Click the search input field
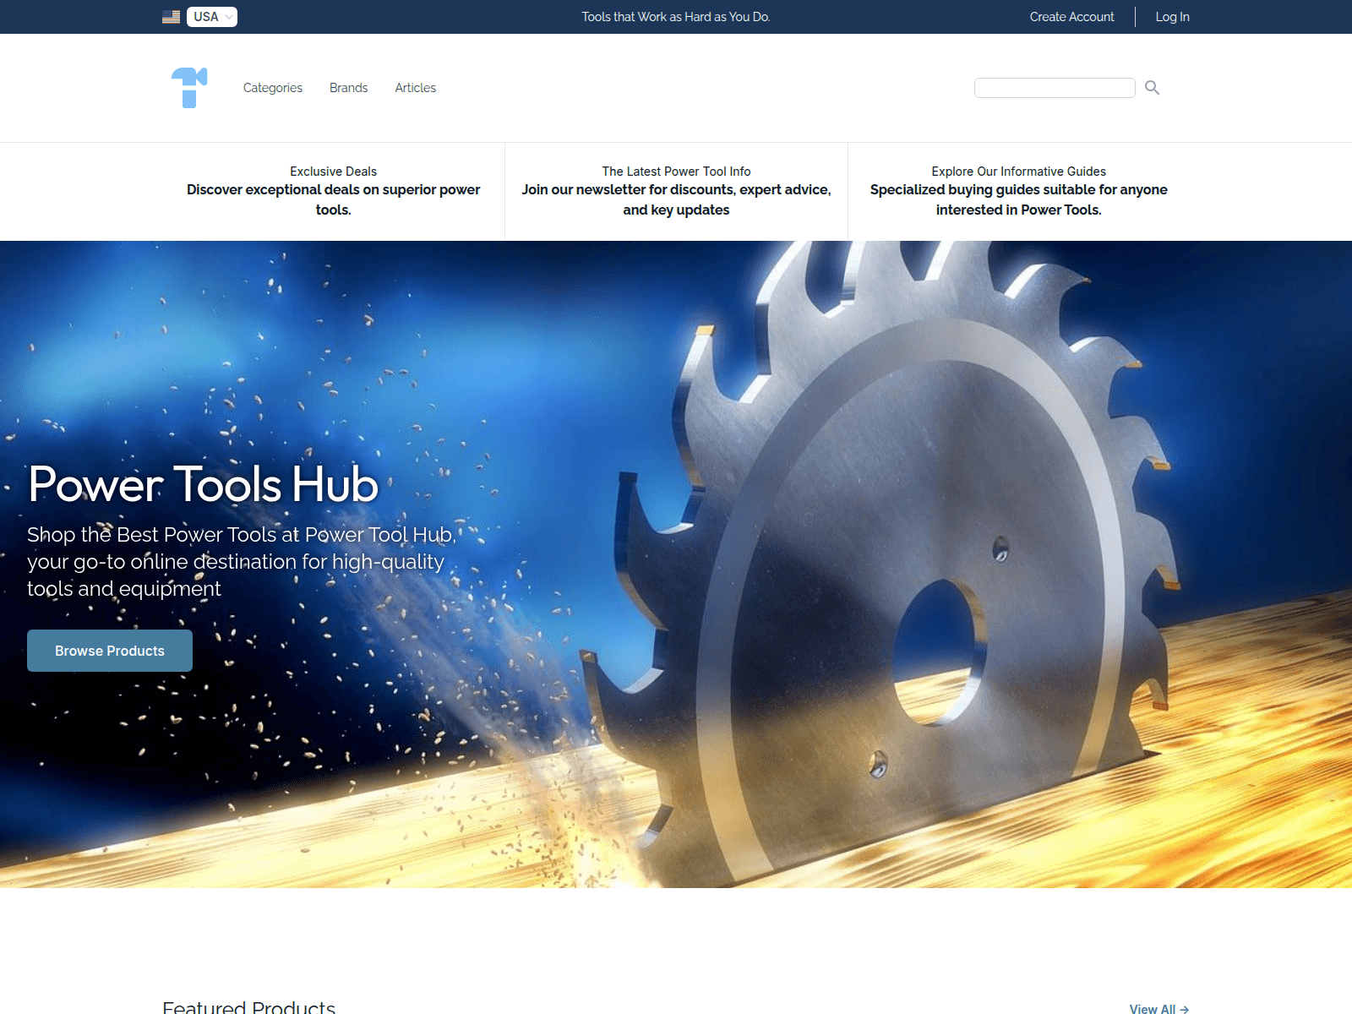The image size is (1352, 1014). pyautogui.click(x=1055, y=87)
